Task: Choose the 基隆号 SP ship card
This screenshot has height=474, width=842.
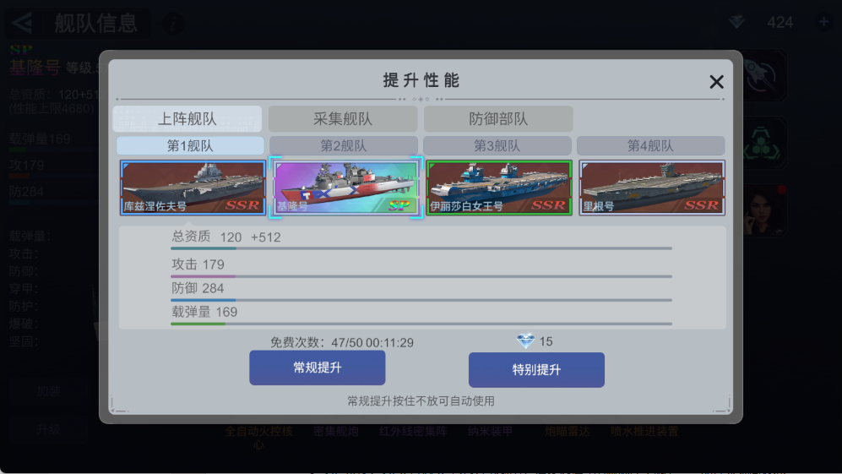Action: tap(345, 188)
